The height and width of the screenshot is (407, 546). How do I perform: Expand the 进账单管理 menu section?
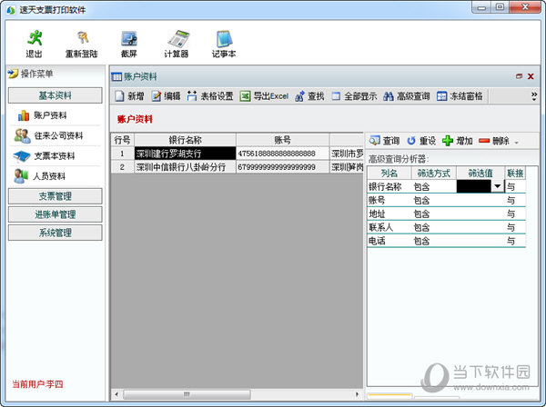[55, 214]
